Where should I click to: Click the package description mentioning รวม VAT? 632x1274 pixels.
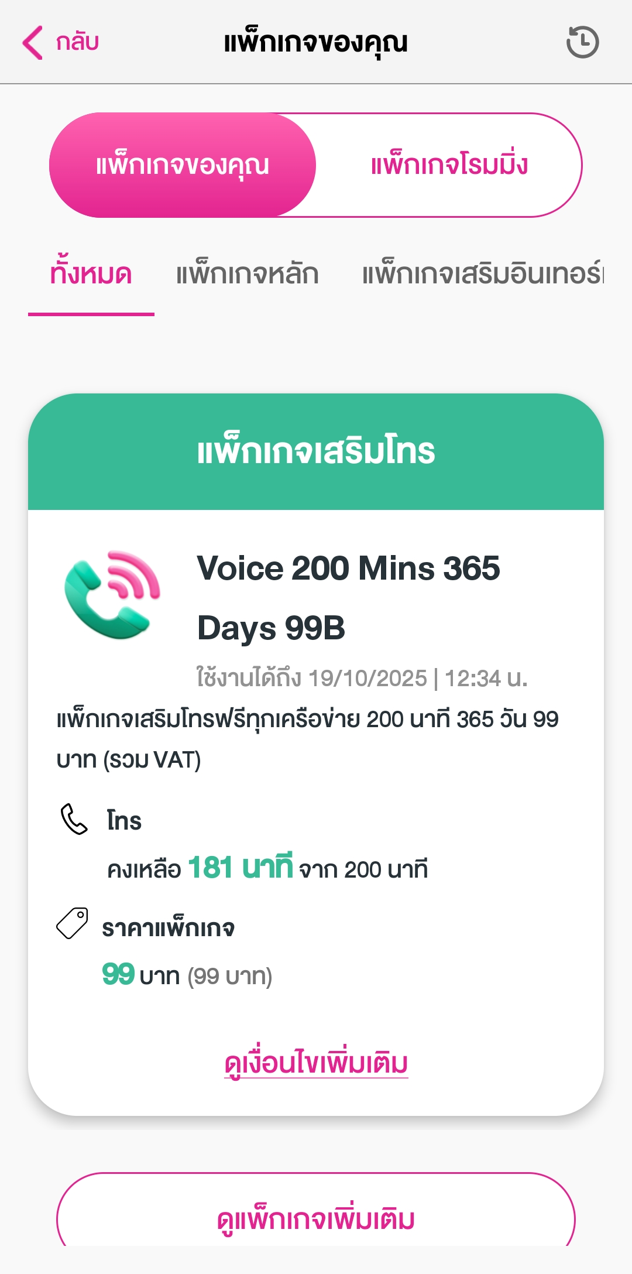click(308, 739)
